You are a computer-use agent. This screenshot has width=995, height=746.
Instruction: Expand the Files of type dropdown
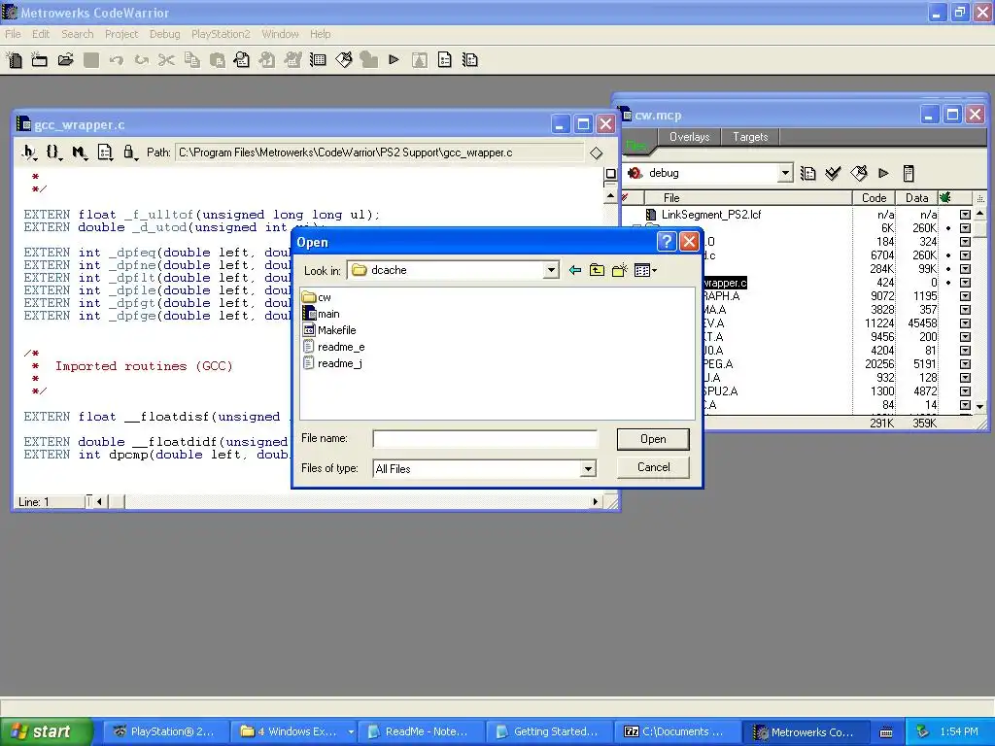(588, 469)
